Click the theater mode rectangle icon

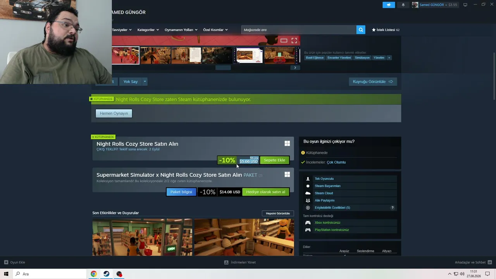coord(284,40)
